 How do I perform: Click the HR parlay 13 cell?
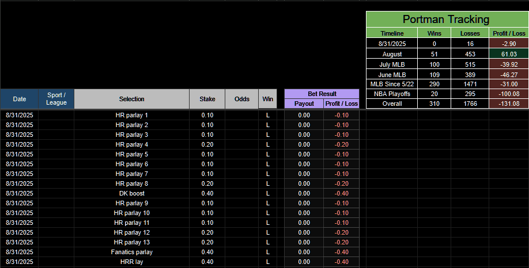131,242
